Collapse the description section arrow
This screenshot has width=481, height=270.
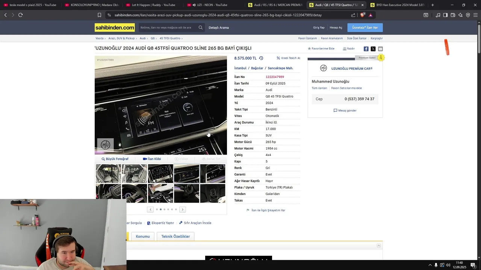coord(379,246)
